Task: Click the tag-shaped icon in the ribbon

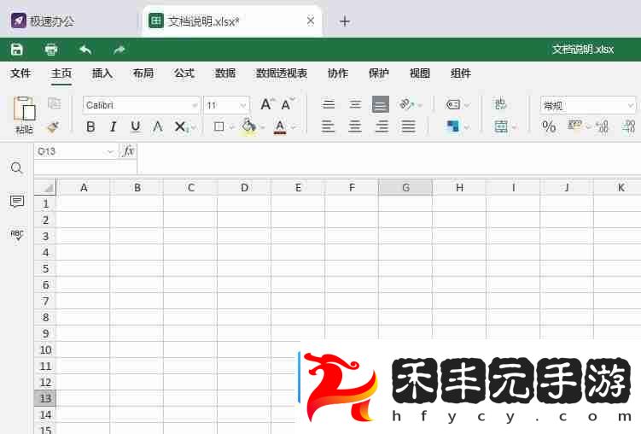Action: point(453,105)
